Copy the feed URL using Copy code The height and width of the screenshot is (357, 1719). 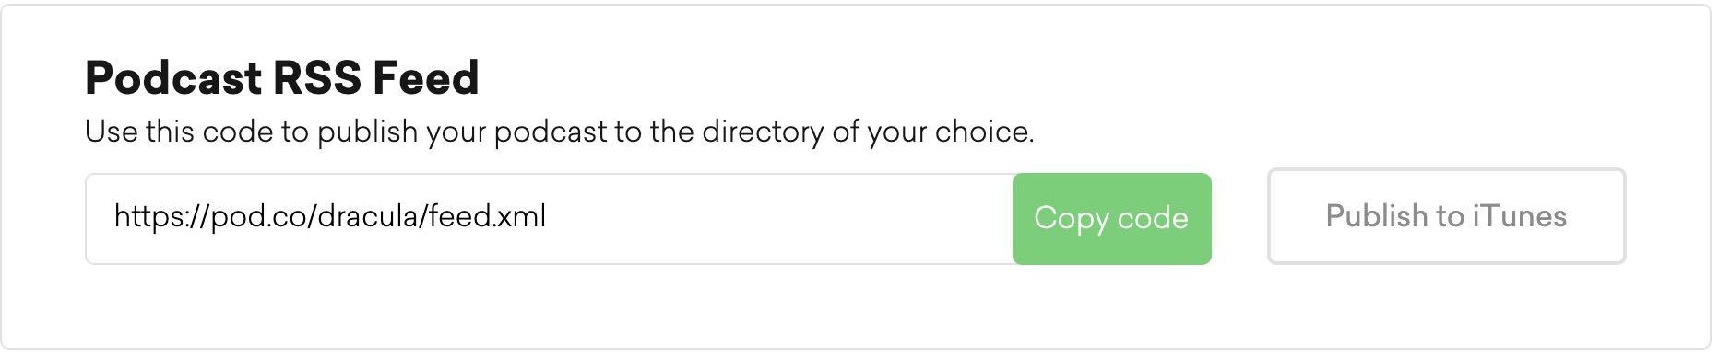tap(1111, 219)
